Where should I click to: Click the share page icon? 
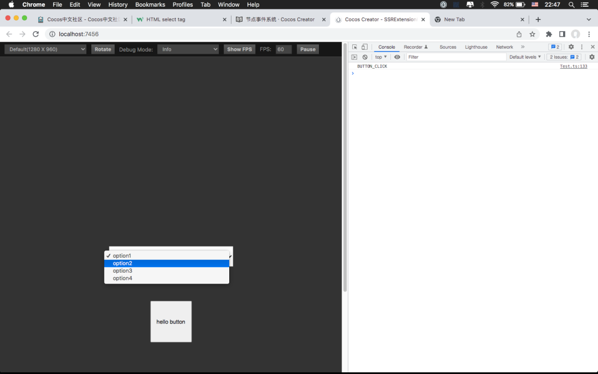coord(519,34)
